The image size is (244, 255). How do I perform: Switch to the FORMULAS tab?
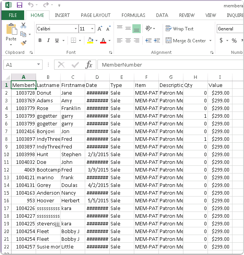point(133,15)
